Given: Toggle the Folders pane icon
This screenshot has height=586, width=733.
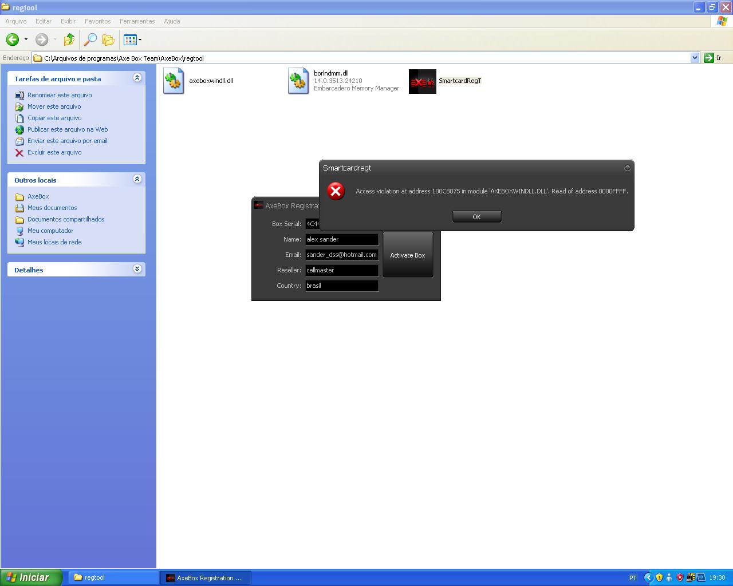Looking at the screenshot, I should pyautogui.click(x=108, y=39).
